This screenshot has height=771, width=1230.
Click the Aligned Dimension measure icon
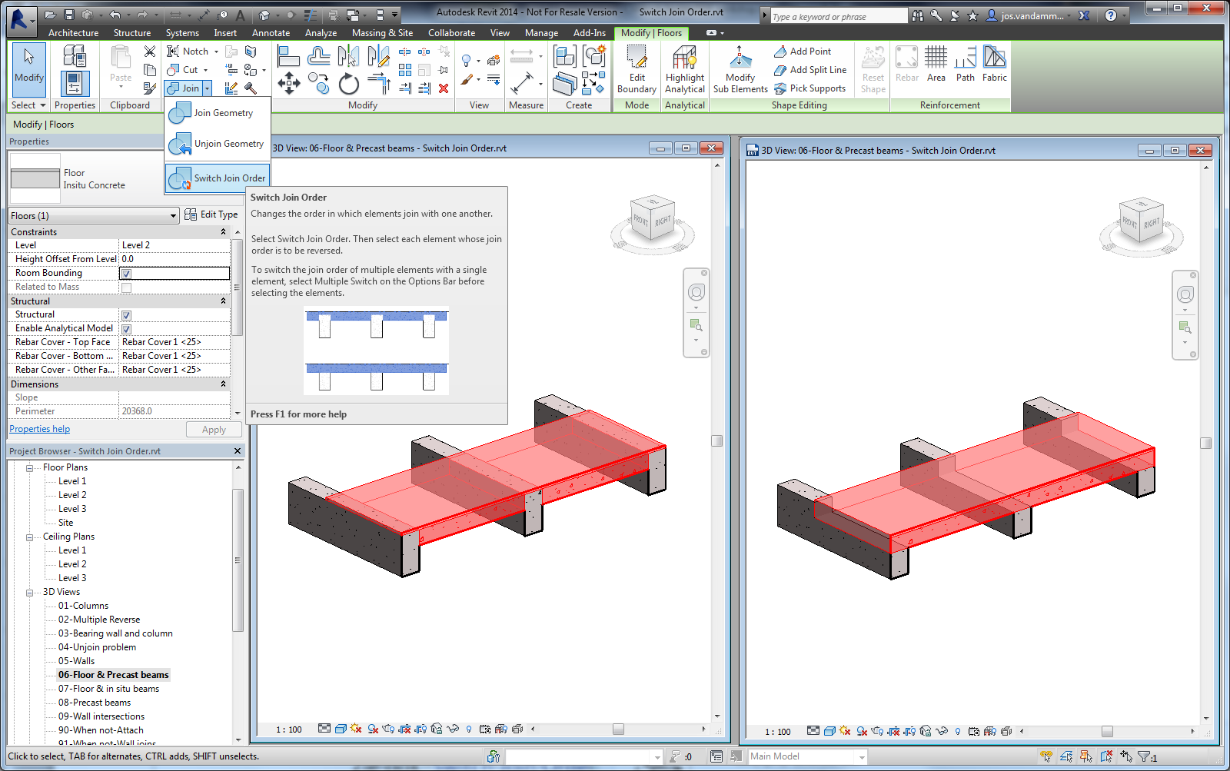523,82
